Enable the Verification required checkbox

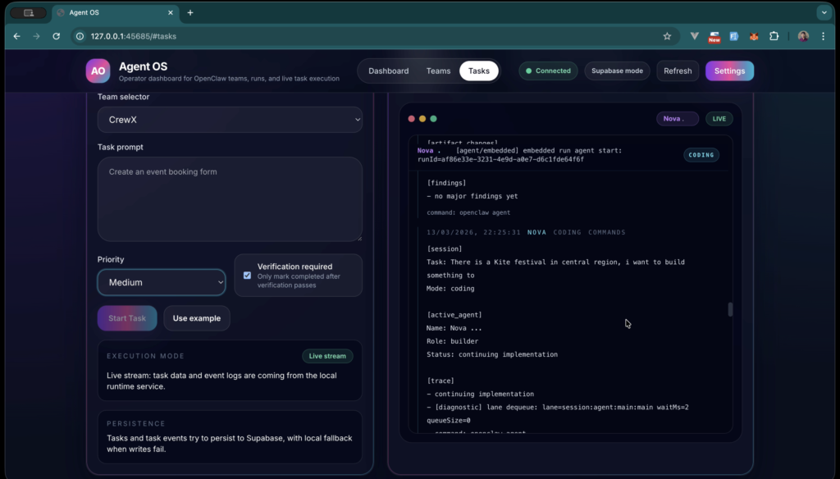(x=247, y=276)
